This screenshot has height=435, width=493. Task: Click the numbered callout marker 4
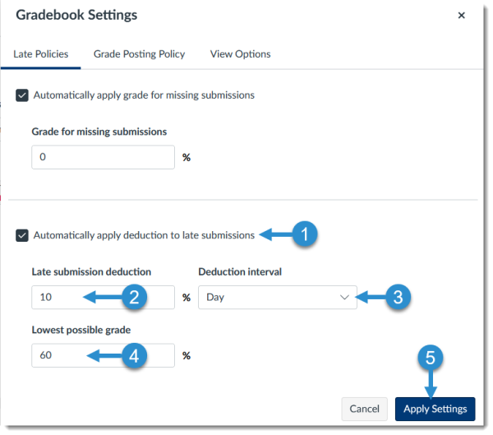[135, 355]
